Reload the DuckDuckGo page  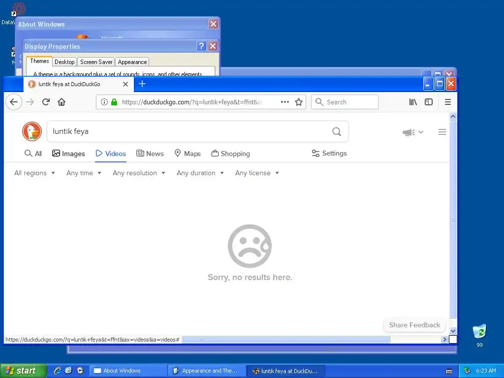[x=46, y=102]
